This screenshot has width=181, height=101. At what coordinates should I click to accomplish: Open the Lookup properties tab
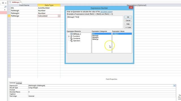coord(19,83)
